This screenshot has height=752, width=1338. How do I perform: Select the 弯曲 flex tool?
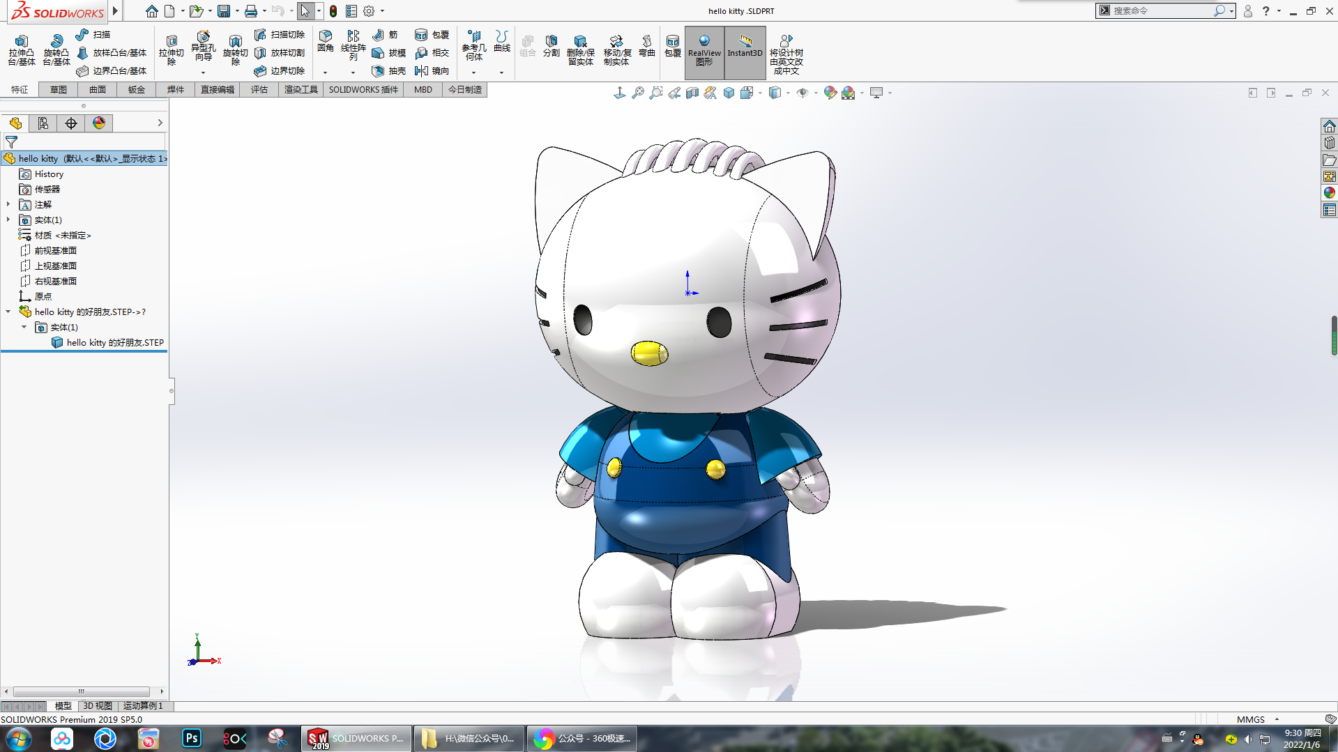pos(647,45)
